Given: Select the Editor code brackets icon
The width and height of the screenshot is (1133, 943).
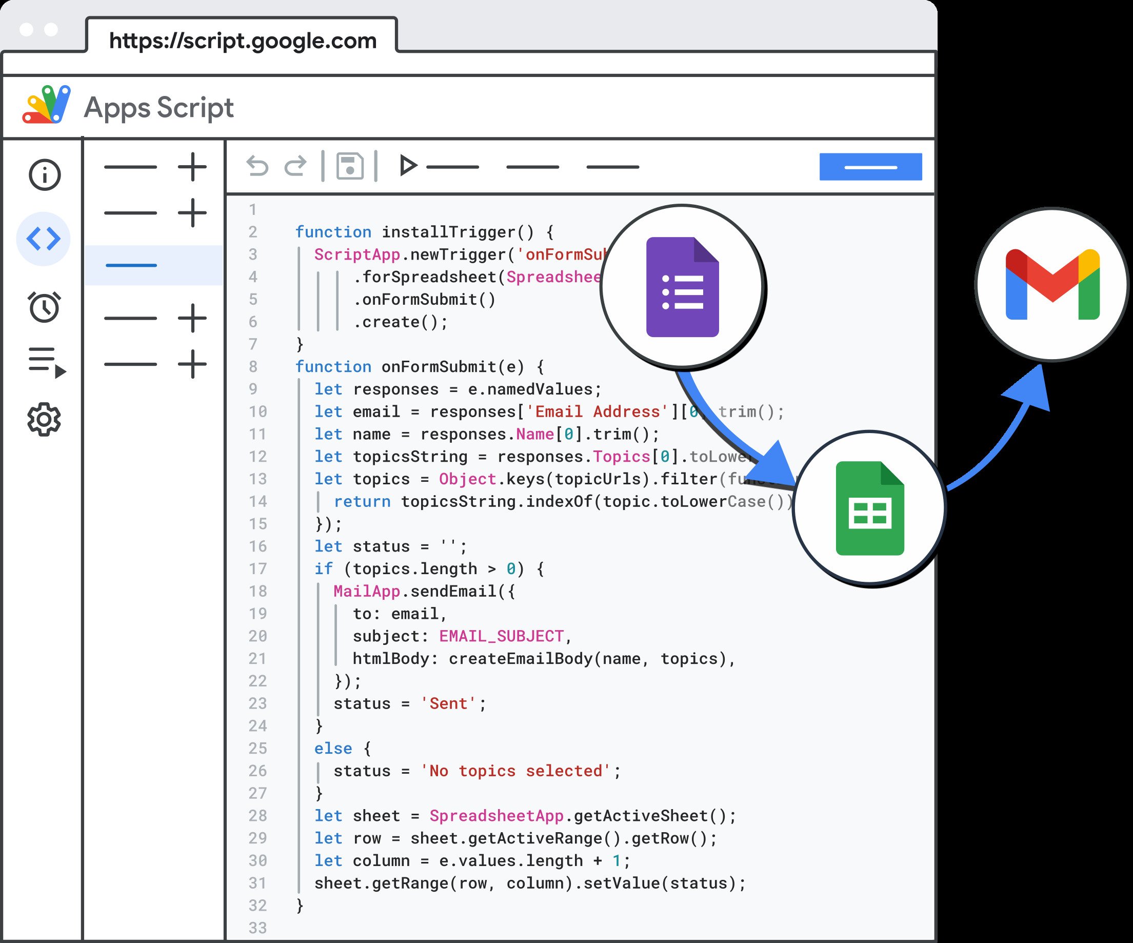Looking at the screenshot, I should click(x=43, y=239).
